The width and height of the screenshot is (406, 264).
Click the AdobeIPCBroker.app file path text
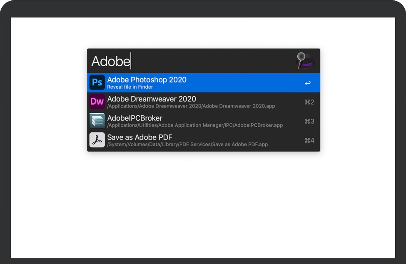195,125
